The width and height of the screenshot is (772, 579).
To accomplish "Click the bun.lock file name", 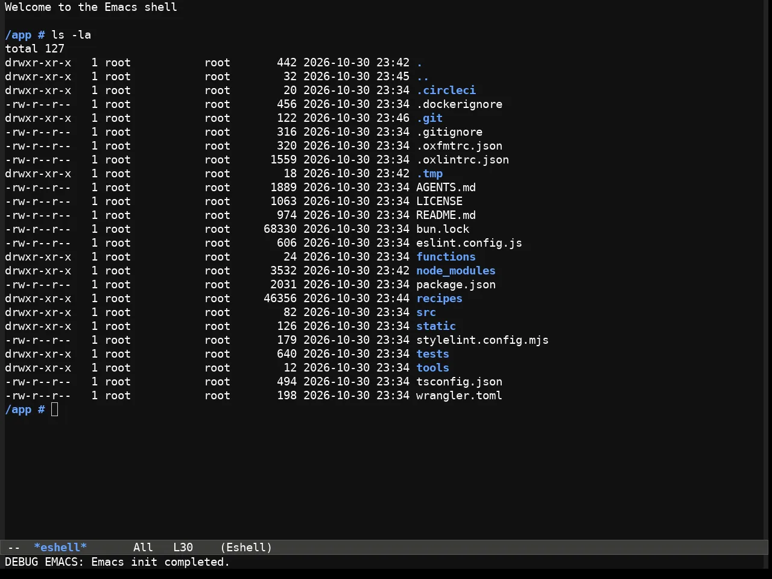I will click(443, 229).
